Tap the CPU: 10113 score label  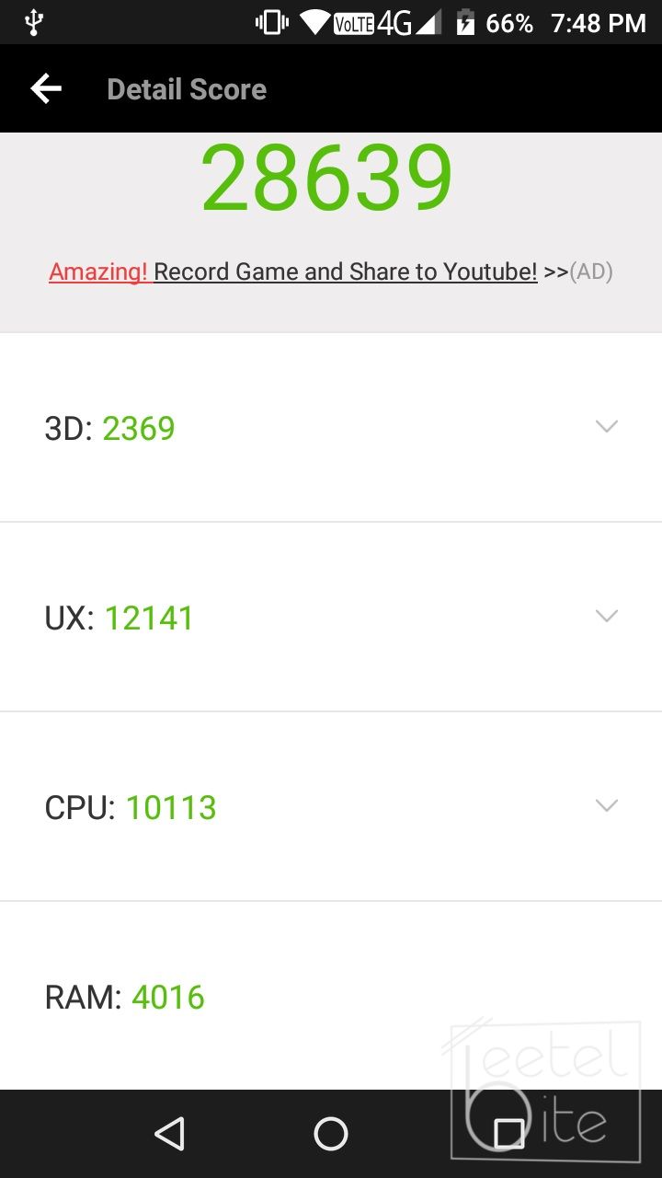(131, 807)
